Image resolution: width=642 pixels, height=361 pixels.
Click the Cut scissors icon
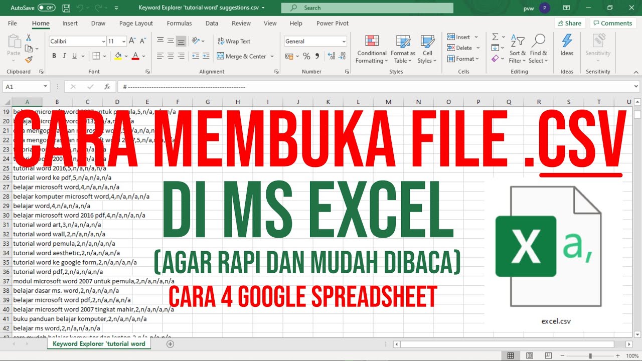pyautogui.click(x=29, y=38)
